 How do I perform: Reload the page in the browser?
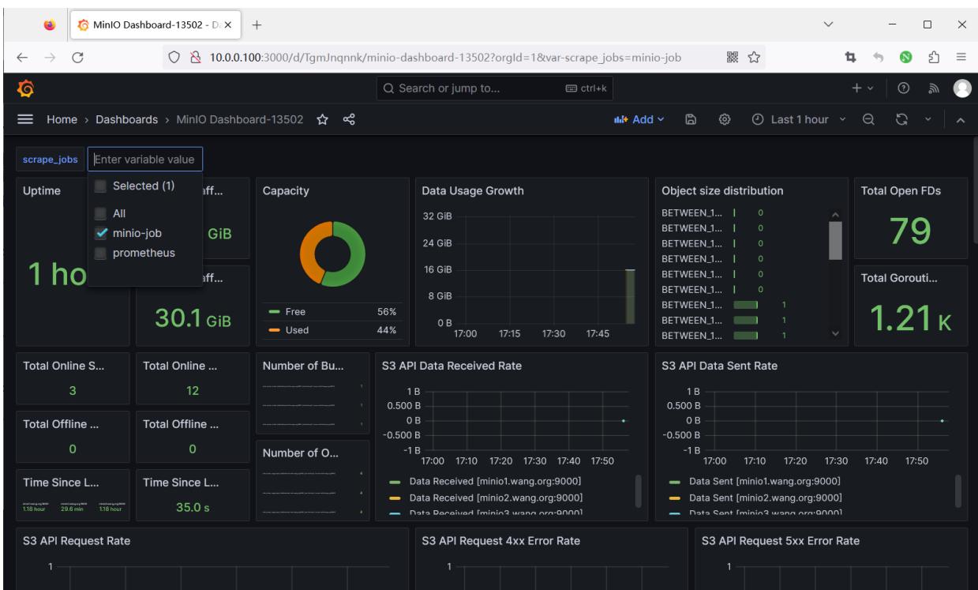pos(78,57)
